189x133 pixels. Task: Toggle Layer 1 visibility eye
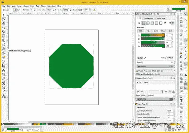pyautogui.click(x=138, y=83)
